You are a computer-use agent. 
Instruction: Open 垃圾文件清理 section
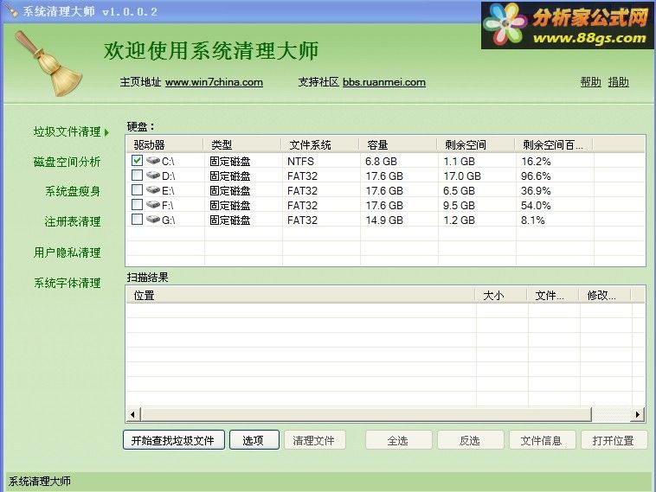pyautogui.click(x=67, y=132)
